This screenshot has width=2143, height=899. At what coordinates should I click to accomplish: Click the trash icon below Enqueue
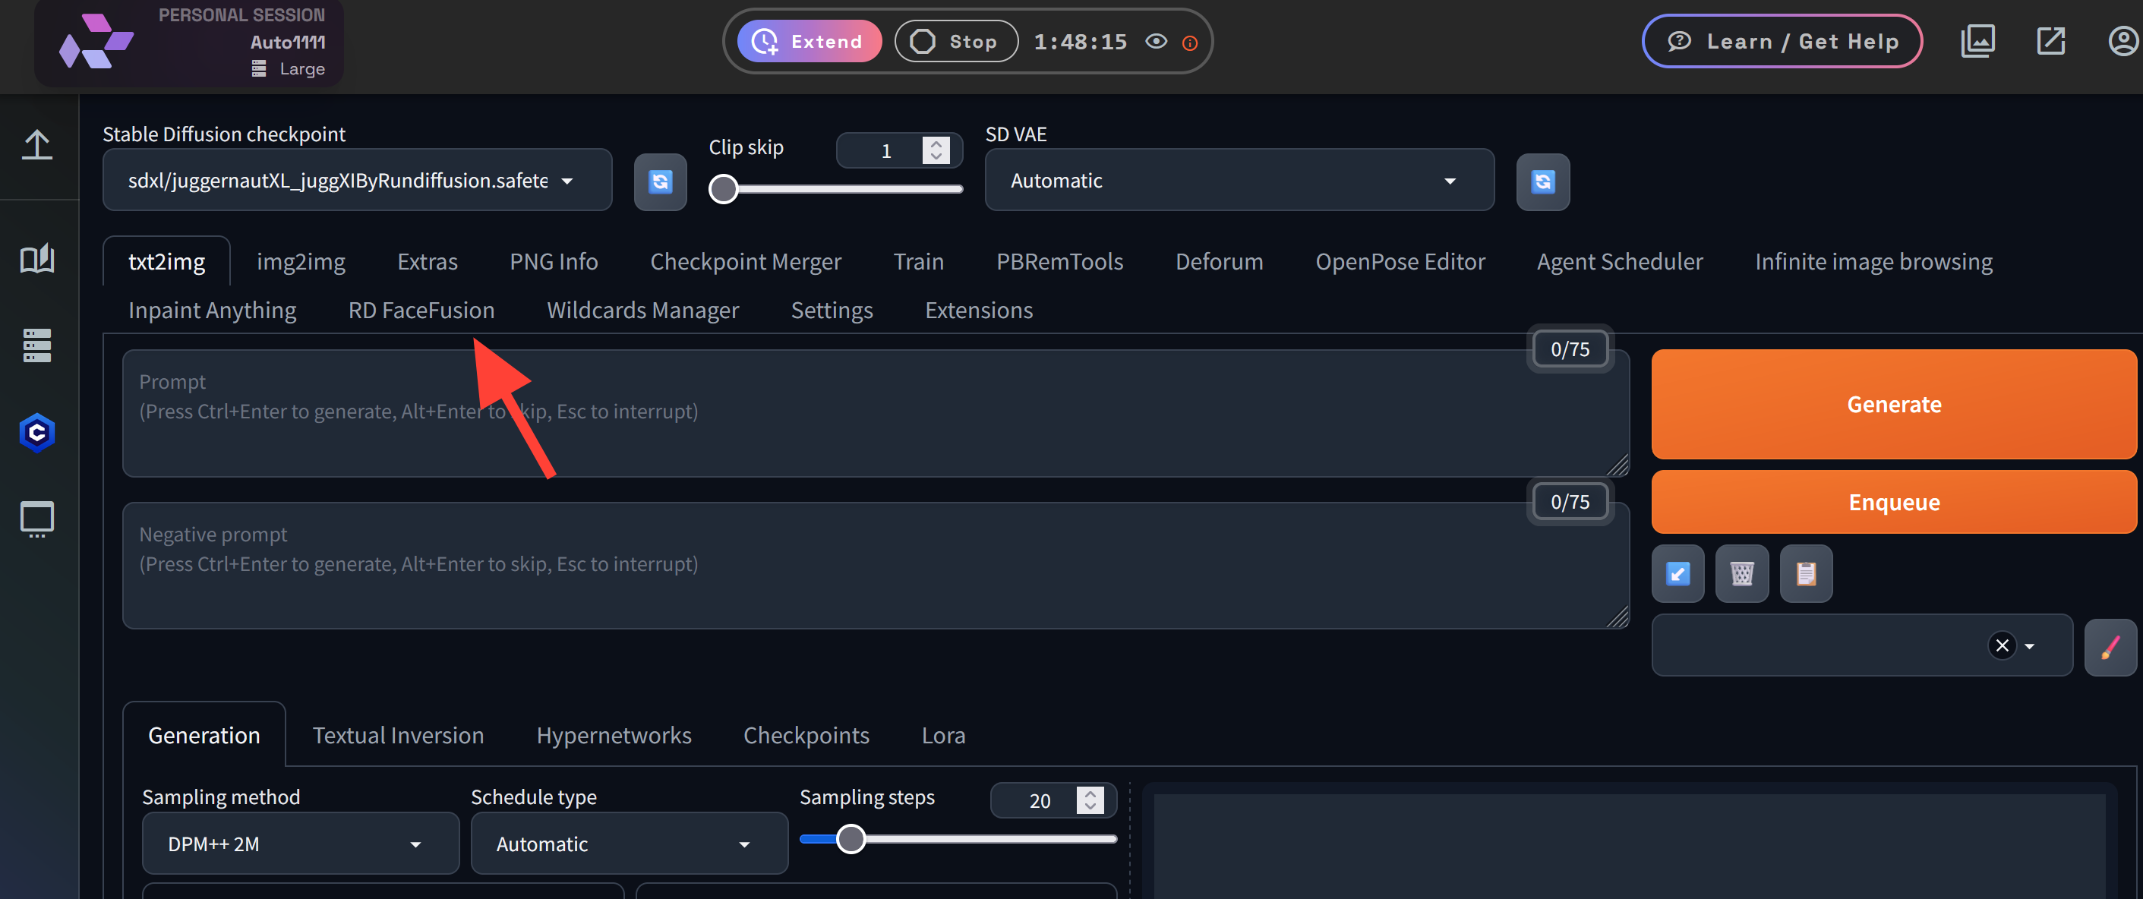1742,573
